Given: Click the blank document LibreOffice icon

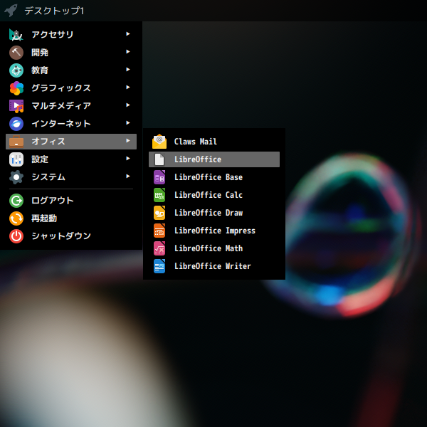Looking at the screenshot, I should click(159, 159).
